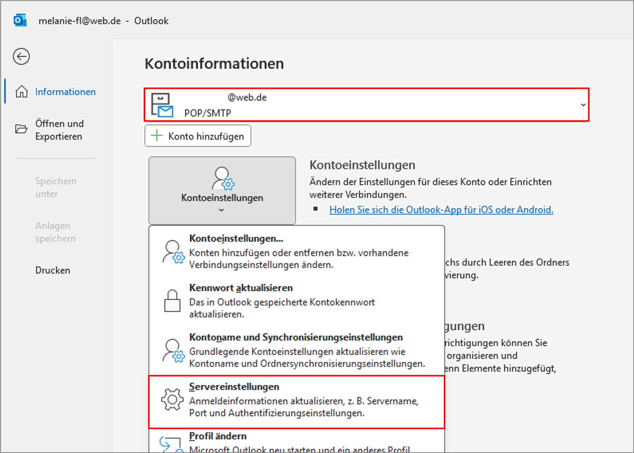Click Drucken in the sidebar
The width and height of the screenshot is (634, 453).
(52, 270)
